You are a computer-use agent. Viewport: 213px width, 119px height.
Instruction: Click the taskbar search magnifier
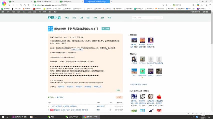coord(8,117)
